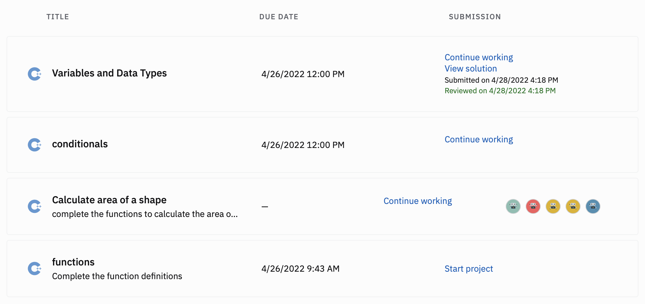
Task: Continue working on Calculate area of a shape
Action: click(x=418, y=201)
